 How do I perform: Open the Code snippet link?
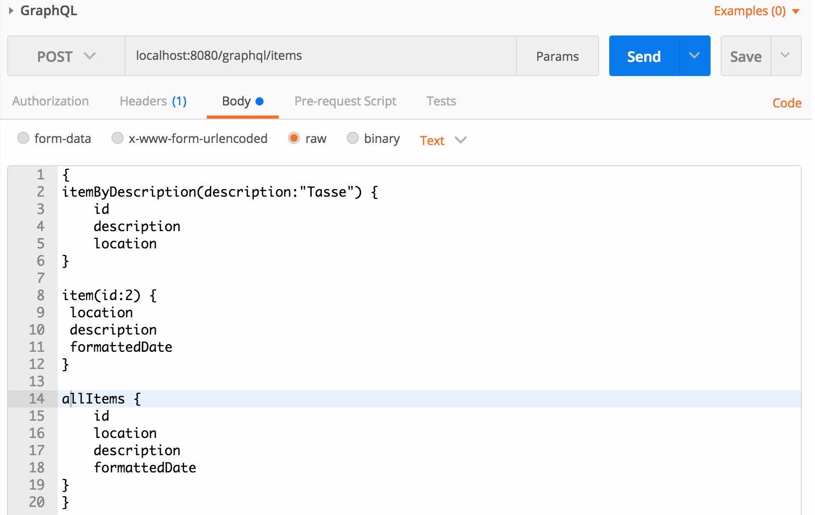click(786, 103)
